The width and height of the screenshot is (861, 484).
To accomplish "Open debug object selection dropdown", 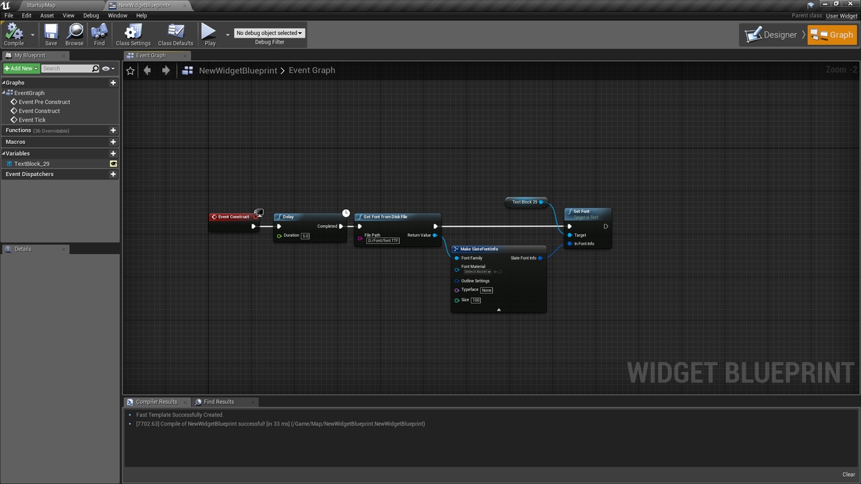I will pyautogui.click(x=269, y=33).
